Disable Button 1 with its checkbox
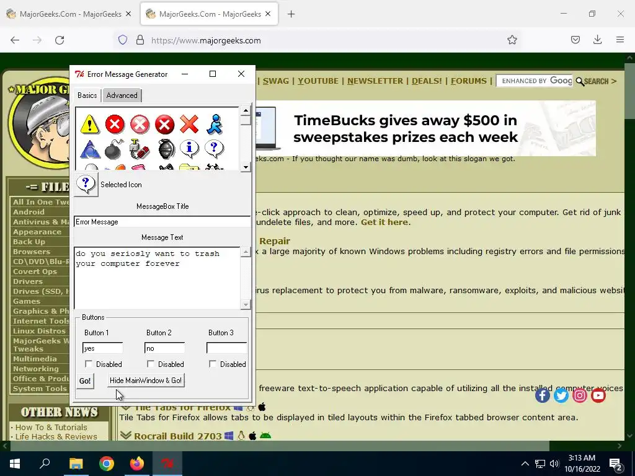The width and height of the screenshot is (635, 476). (89, 364)
